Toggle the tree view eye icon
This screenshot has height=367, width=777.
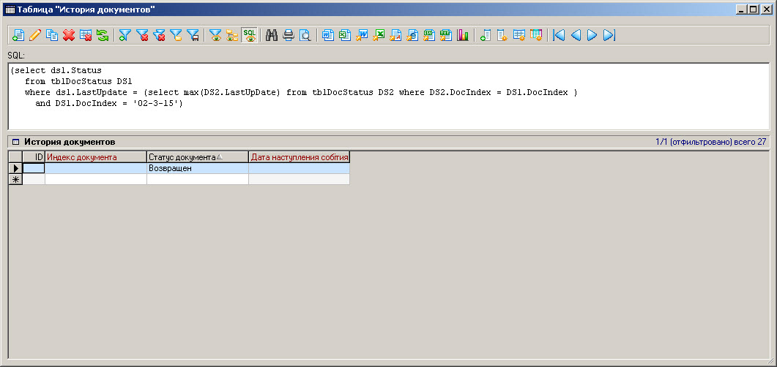(232, 35)
